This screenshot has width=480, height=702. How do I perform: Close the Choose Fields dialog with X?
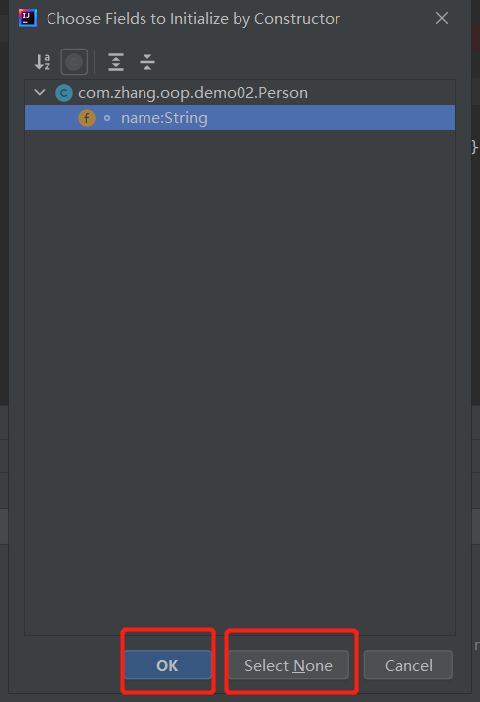(x=442, y=18)
